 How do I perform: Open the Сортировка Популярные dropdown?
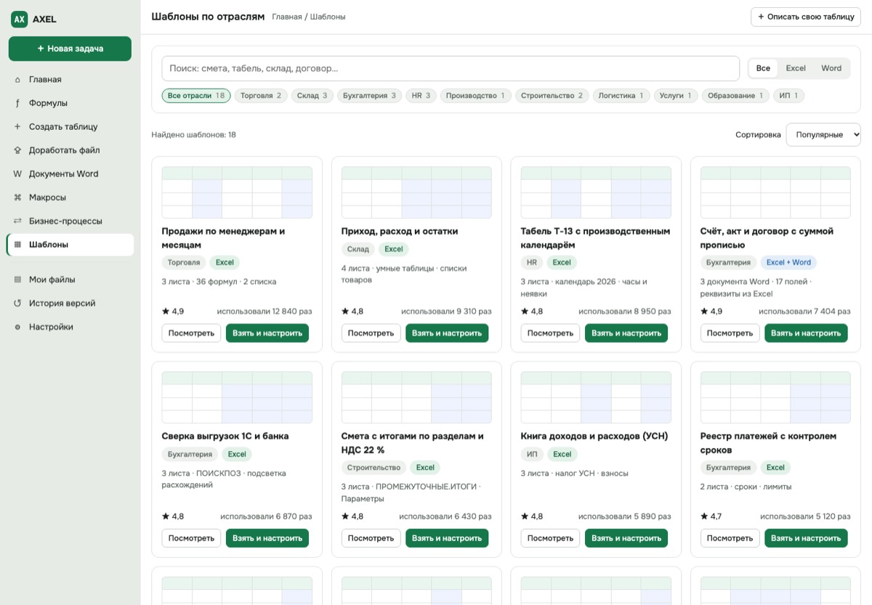click(823, 135)
